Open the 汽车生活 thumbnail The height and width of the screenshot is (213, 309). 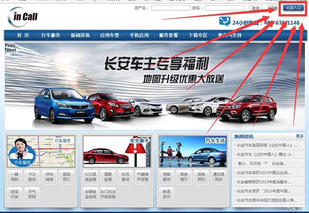[x=193, y=151]
